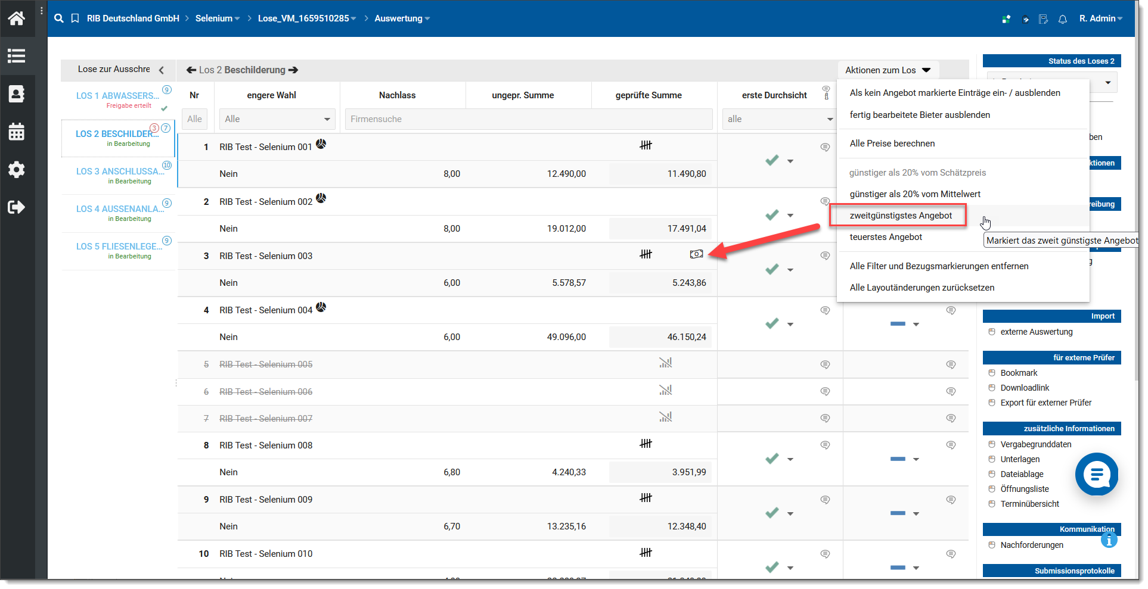Click the 49.096,00 ungeprüfte Summe cell
This screenshot has height=589, width=1148.
[x=566, y=337]
